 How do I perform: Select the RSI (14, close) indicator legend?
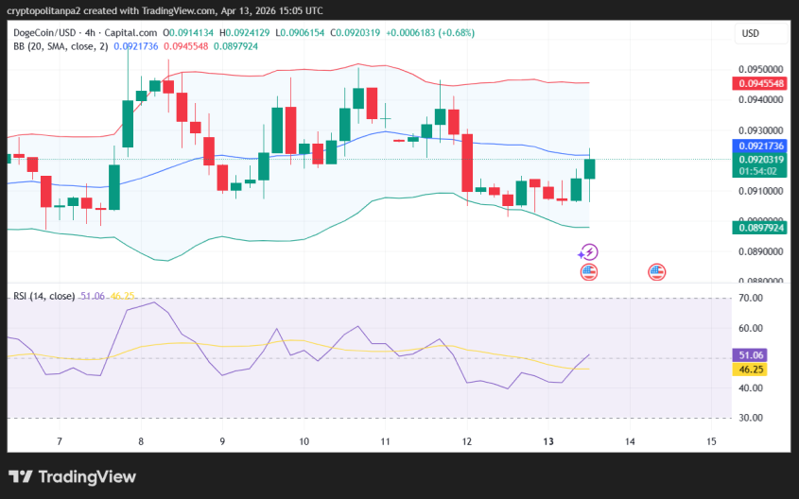pyautogui.click(x=44, y=296)
